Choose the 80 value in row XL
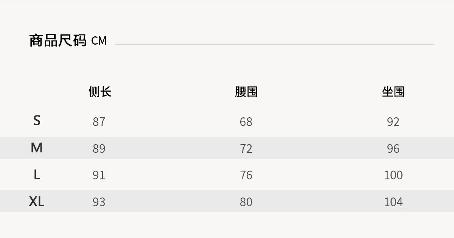The height and width of the screenshot is (238, 454). [x=246, y=202]
